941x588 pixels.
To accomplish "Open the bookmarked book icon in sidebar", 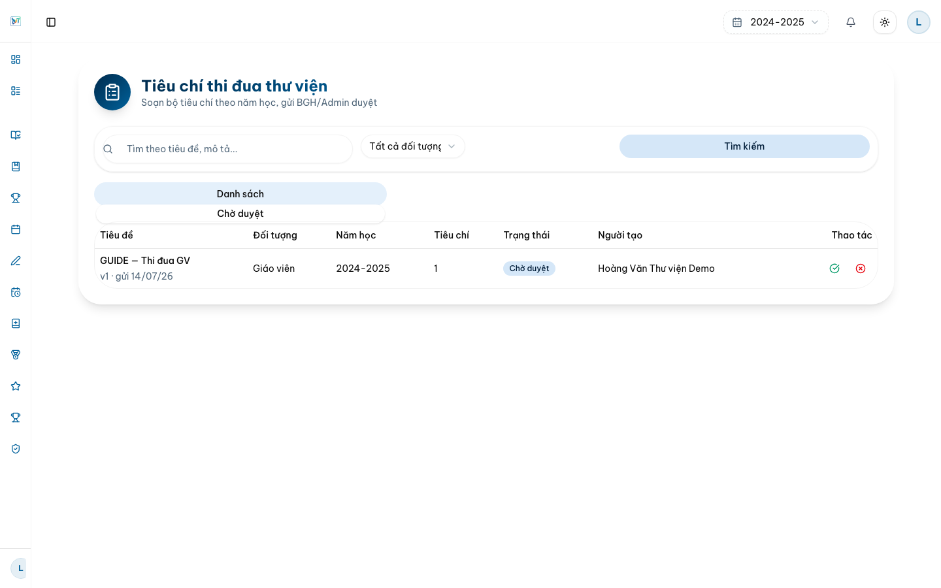I will tap(16, 167).
